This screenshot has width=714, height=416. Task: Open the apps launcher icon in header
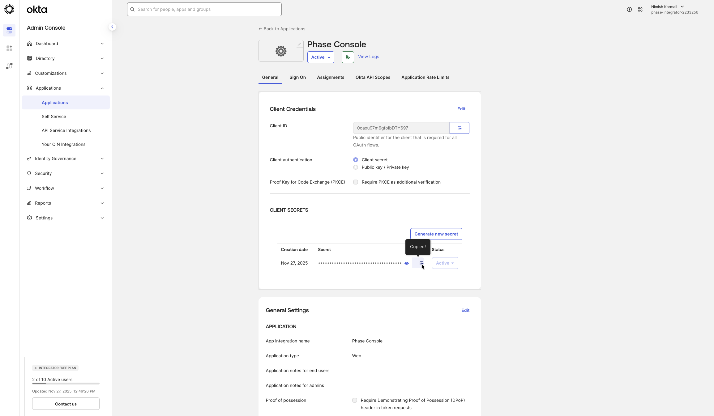(640, 10)
